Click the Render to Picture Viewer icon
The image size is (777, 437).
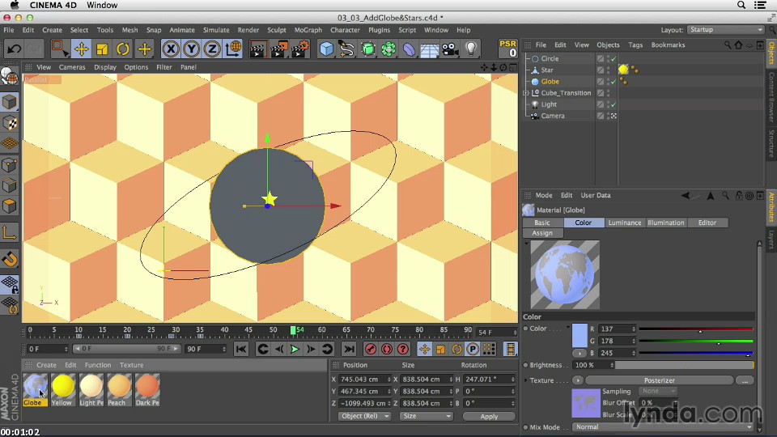(x=278, y=49)
